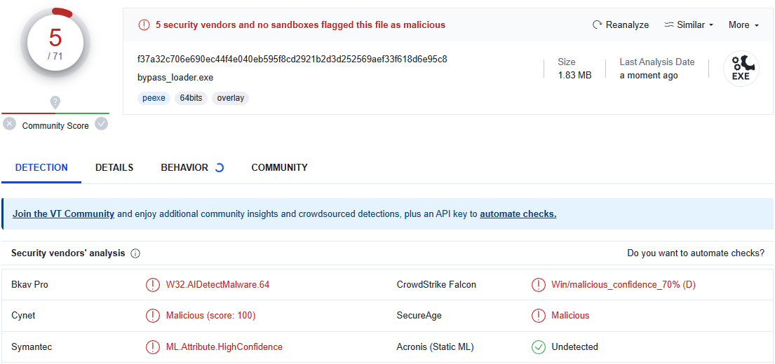
Task: Select the overlay tag chip
Action: 230,98
